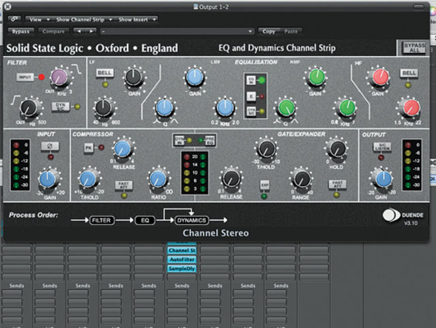Click the FILTER block in process order
This screenshot has height=328, width=436.
click(102, 220)
